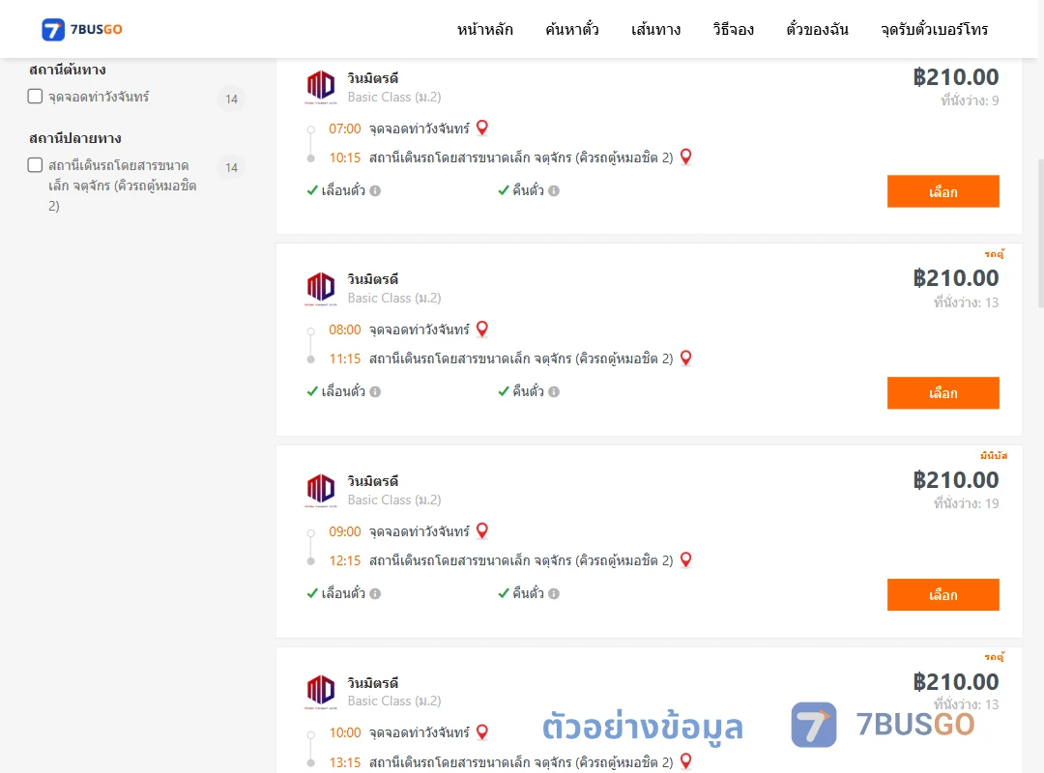The height and width of the screenshot is (773, 1044).
Task: Click arrival time 12:15
Action: (345, 560)
